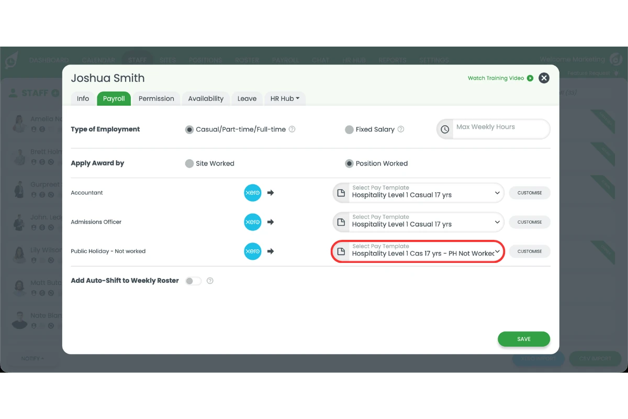
Task: Open REPORTS in the background navigation bar
Action: pyautogui.click(x=392, y=60)
